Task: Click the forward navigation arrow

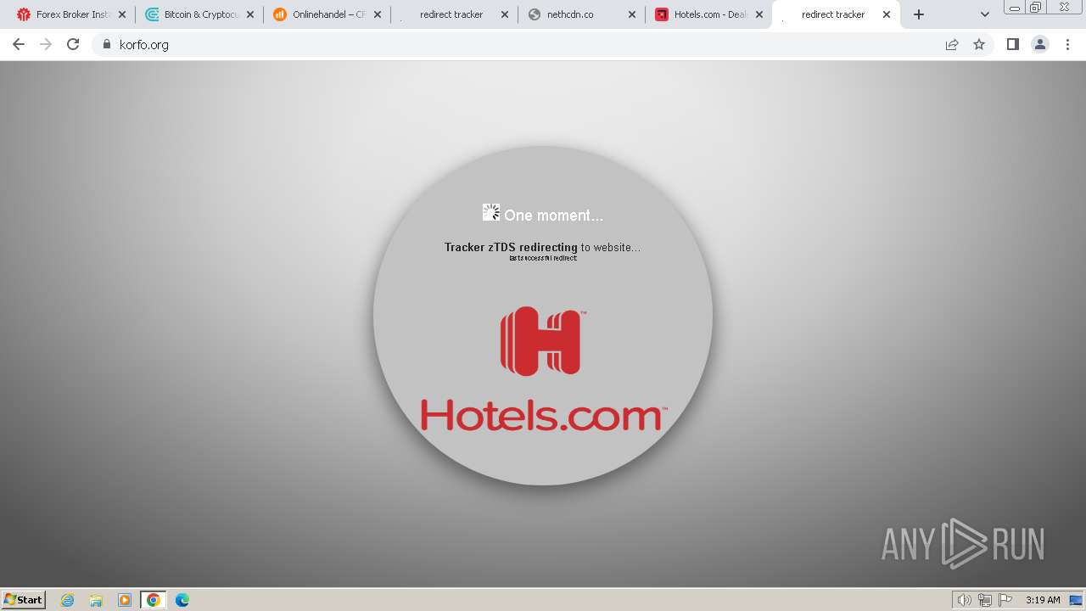Action: point(46,44)
